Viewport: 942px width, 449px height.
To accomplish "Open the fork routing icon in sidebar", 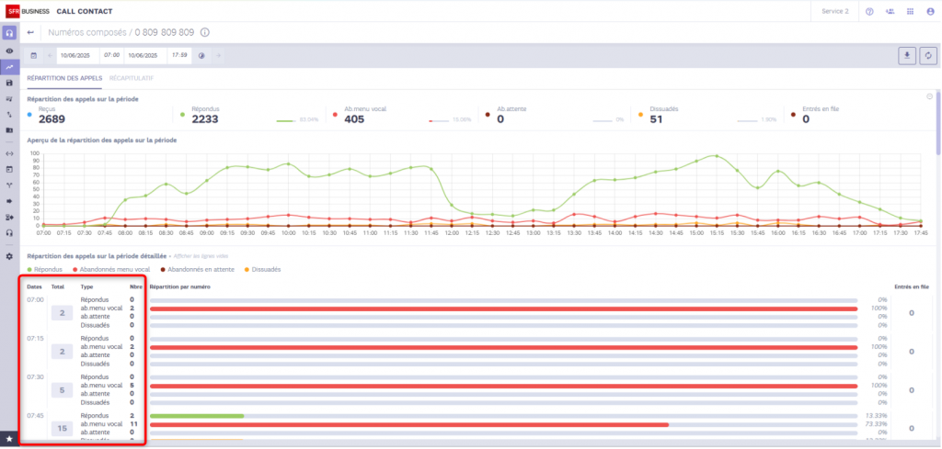I will (x=9, y=185).
